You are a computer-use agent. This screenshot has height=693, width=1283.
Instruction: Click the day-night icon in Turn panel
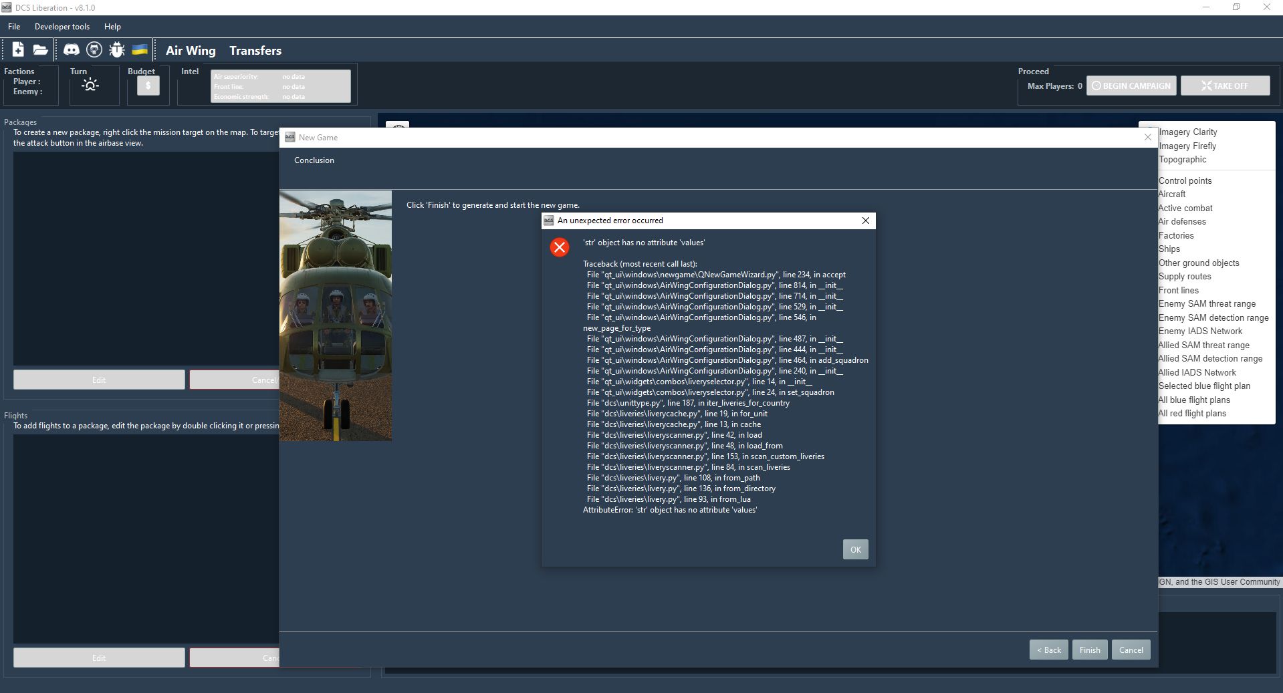(x=90, y=85)
